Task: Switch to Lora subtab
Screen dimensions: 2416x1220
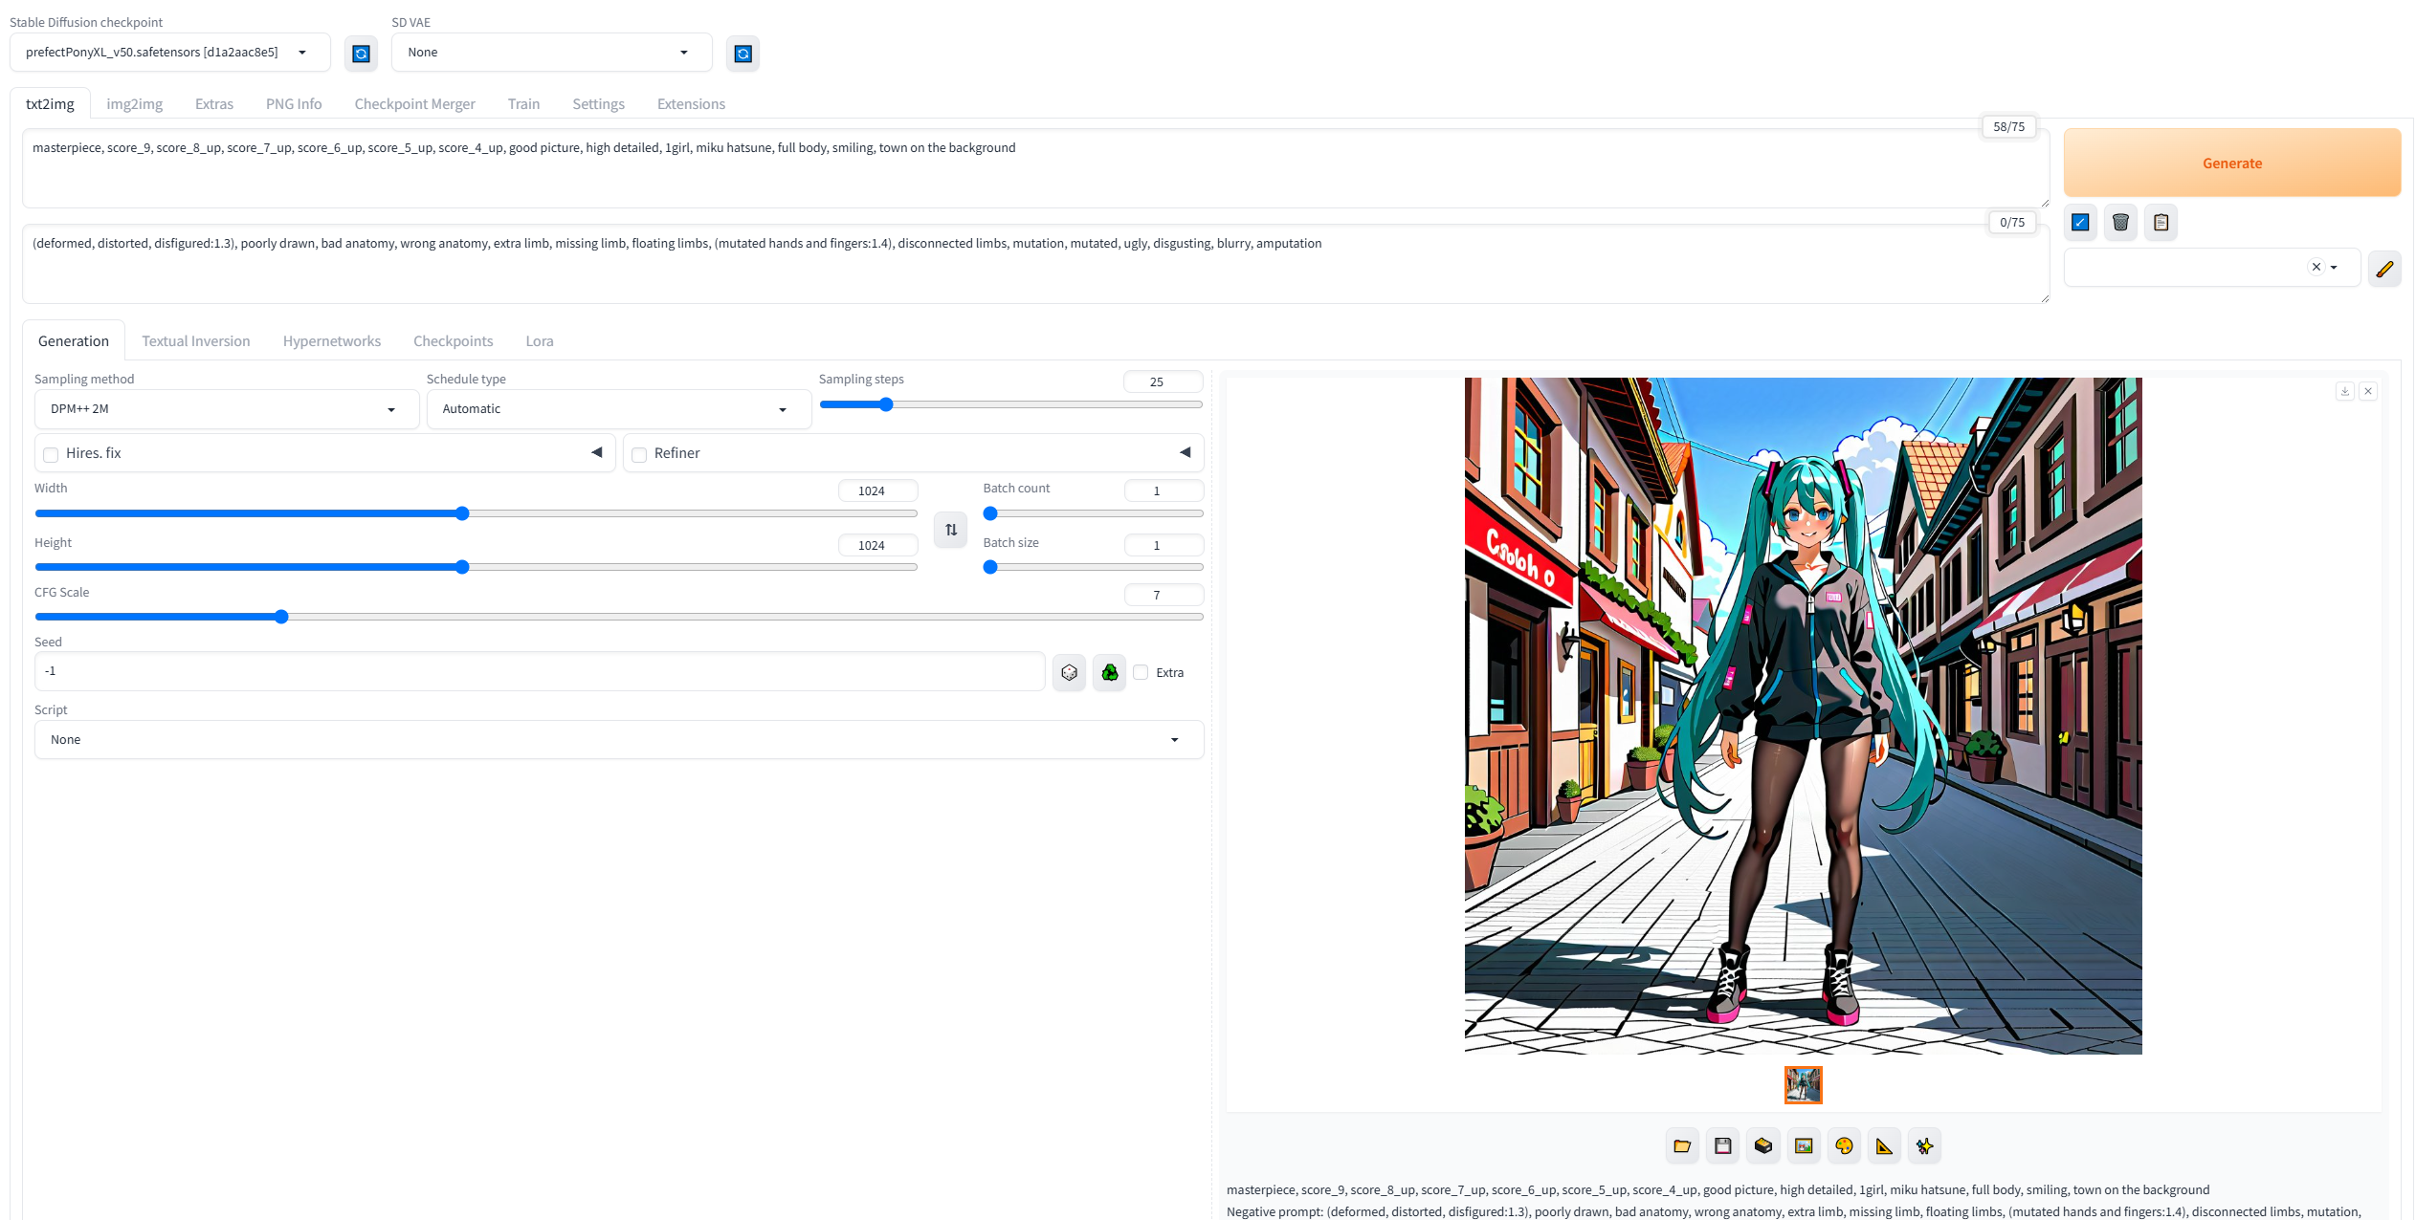Action: tap(540, 341)
